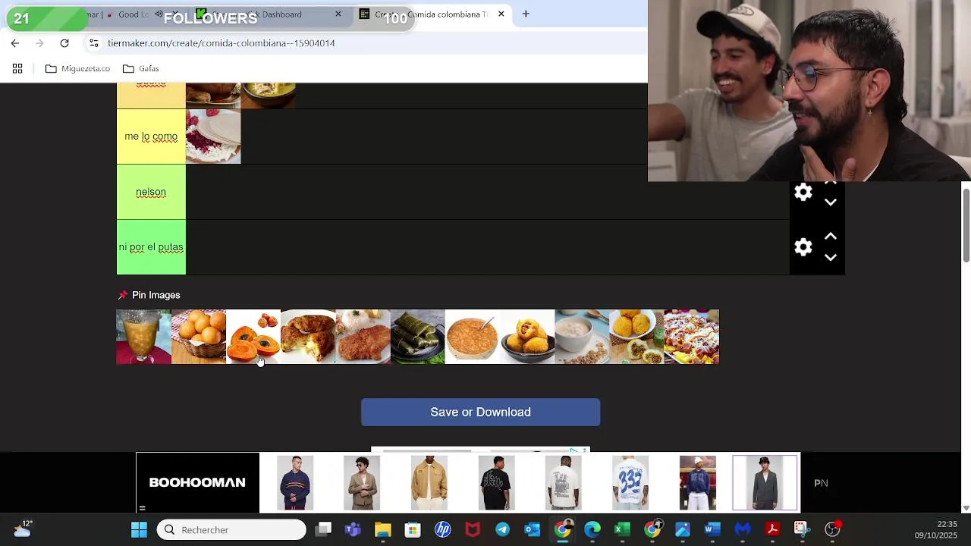Open Outlook from the taskbar
Image resolution: width=971 pixels, height=546 pixels.
pos(533,529)
